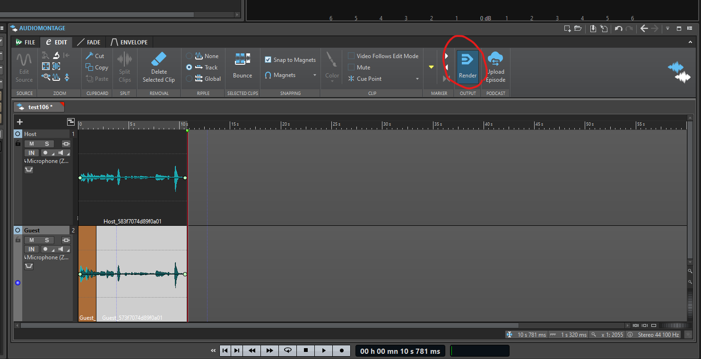Open the window layout options dropdown arrow
The width and height of the screenshot is (701, 359).
click(667, 28)
